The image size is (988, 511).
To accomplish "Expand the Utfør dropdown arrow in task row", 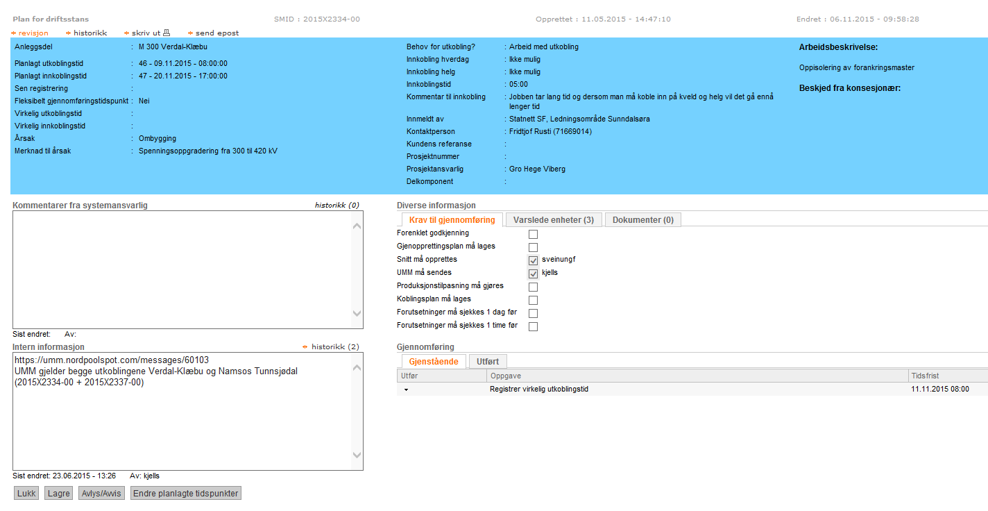I will click(406, 390).
